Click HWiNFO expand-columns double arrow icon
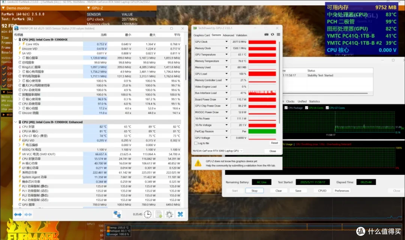Screen dimensions: 405x240 18,214
